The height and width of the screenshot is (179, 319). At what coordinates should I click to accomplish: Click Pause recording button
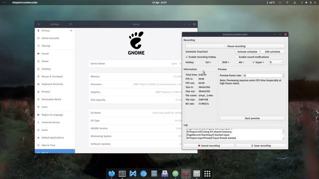(235, 46)
